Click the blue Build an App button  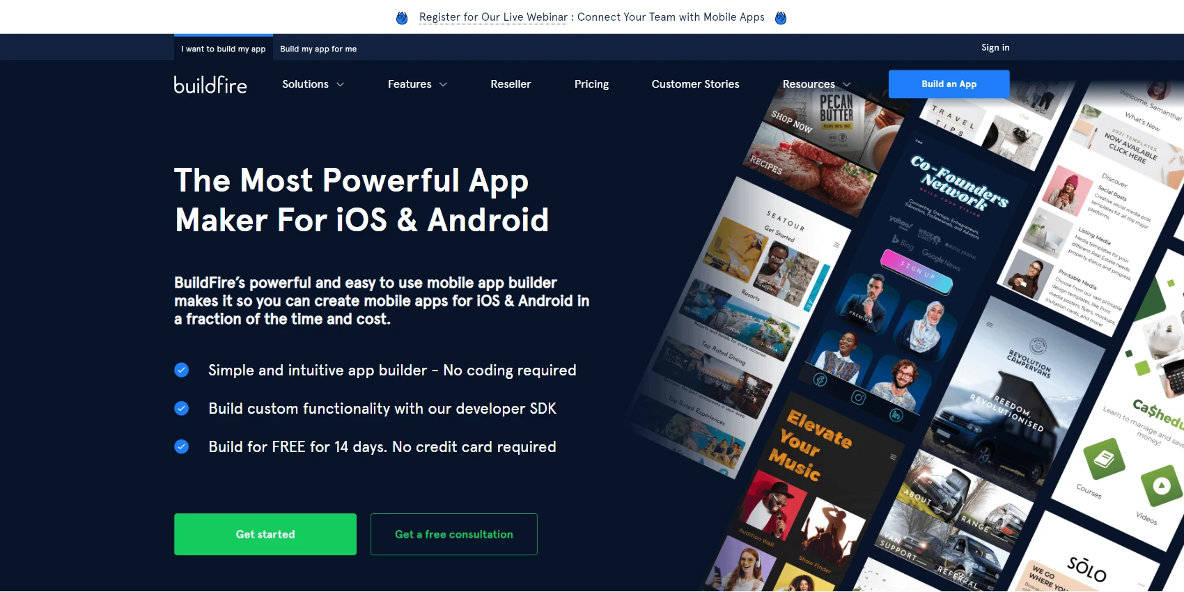pos(949,84)
